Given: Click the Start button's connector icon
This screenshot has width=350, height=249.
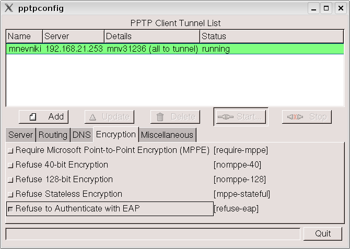Looking at the screenshot, I should 226,117.
